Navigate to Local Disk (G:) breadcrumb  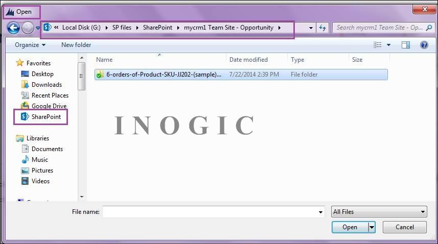pos(81,28)
